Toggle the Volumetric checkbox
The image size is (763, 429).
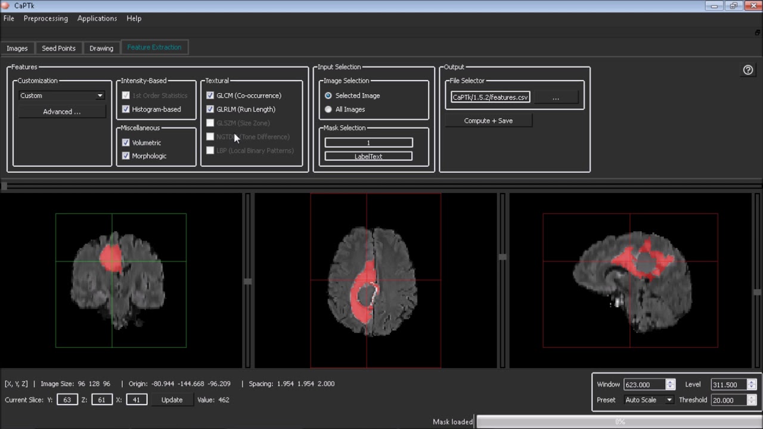point(126,142)
